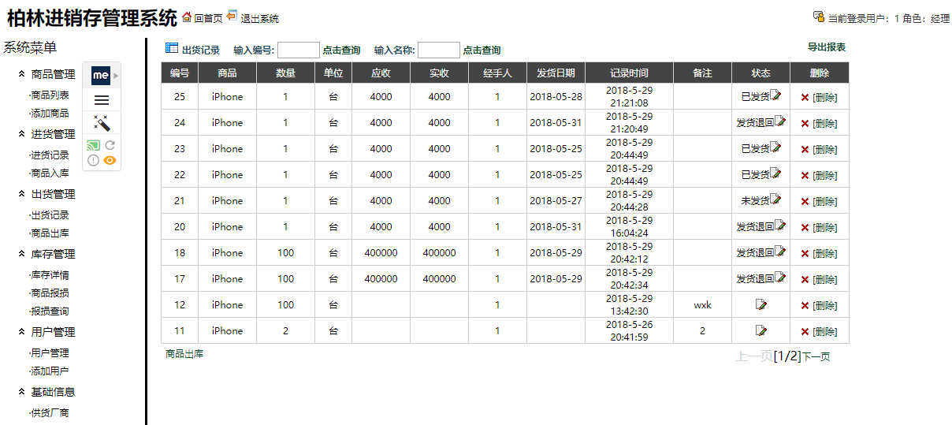Screen dimensions: 952x425
Task: Open 进货记录 in sidebar menu
Action: [50, 155]
